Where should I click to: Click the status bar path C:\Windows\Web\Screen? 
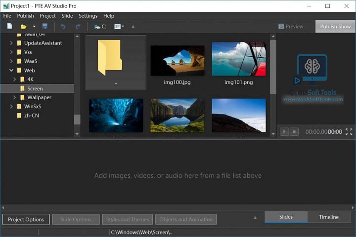click(x=141, y=232)
